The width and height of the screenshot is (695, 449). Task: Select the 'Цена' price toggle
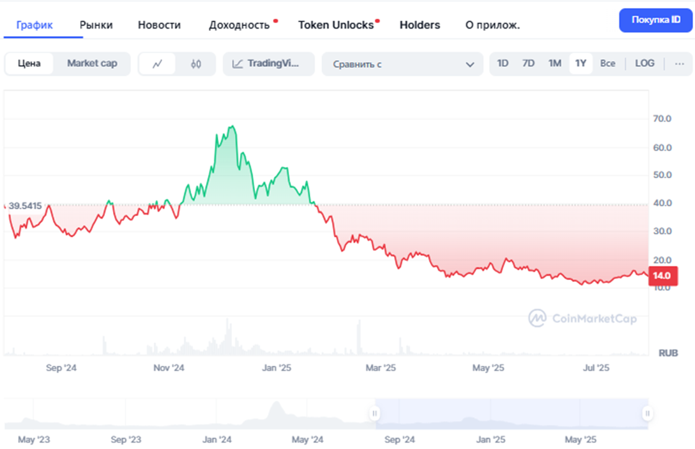pos(29,63)
